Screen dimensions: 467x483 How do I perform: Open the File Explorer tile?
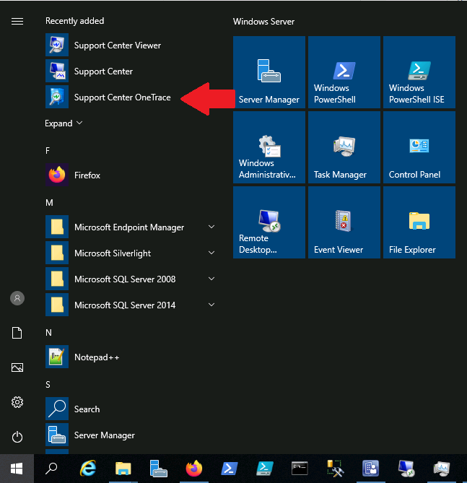419,222
